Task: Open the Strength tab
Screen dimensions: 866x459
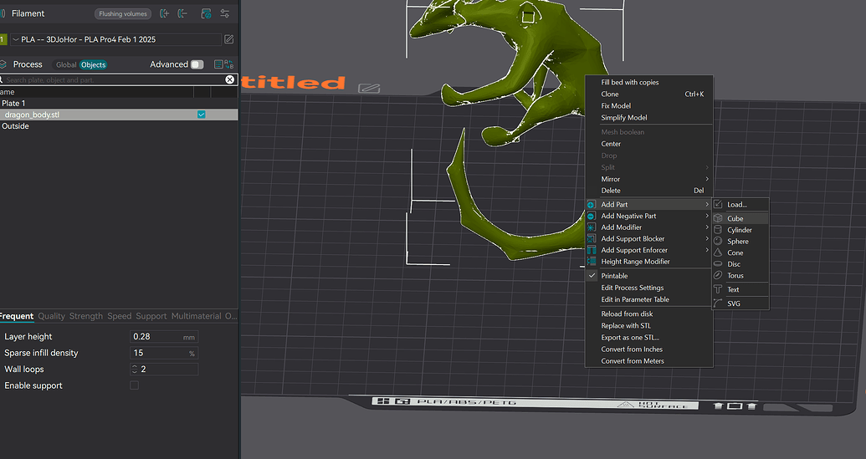Action: 85,316
